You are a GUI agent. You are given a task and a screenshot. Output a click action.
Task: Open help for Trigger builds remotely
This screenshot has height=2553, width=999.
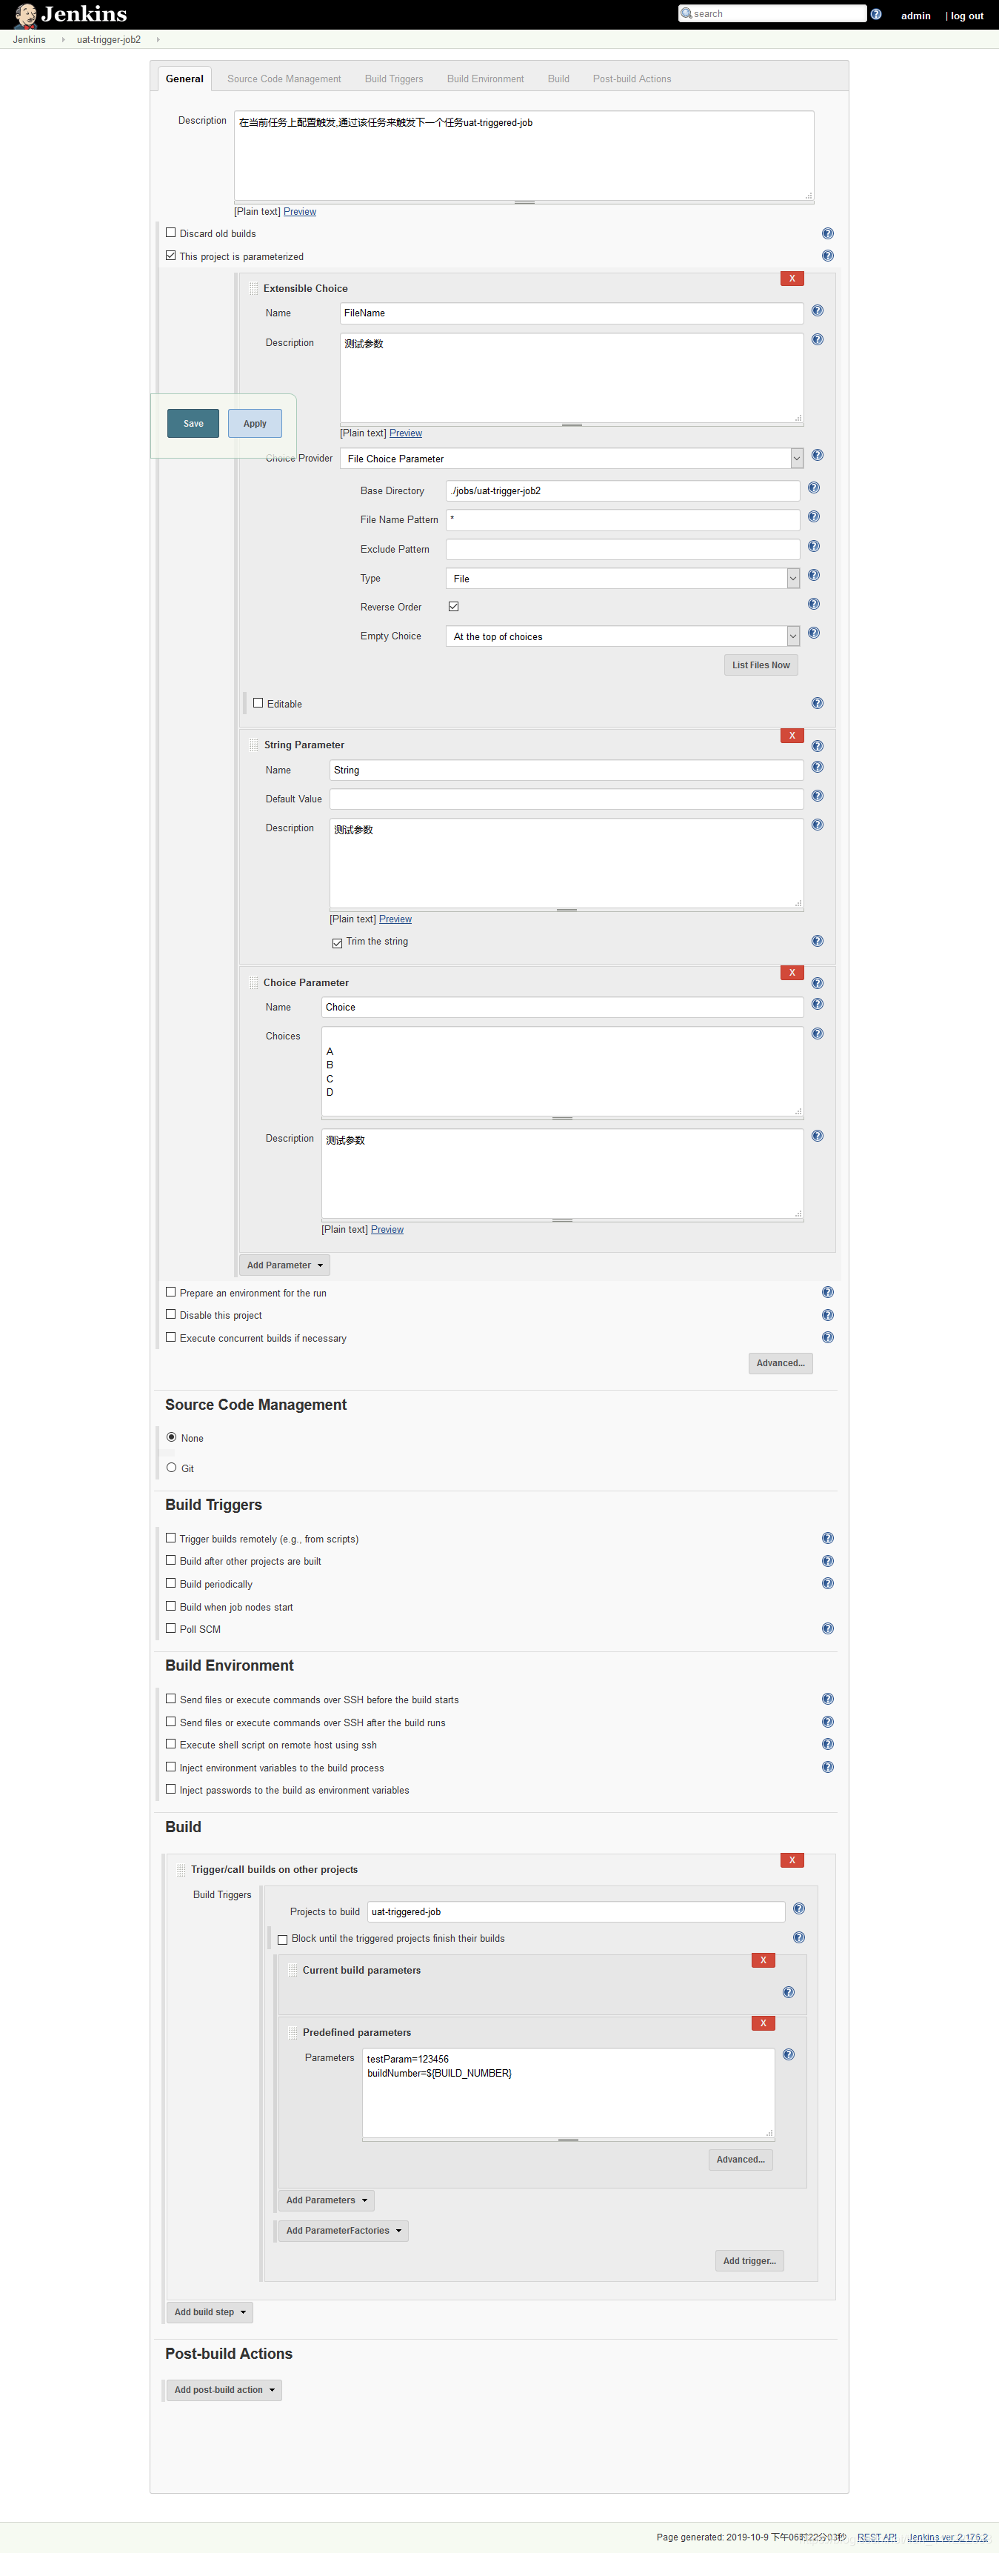827,1538
